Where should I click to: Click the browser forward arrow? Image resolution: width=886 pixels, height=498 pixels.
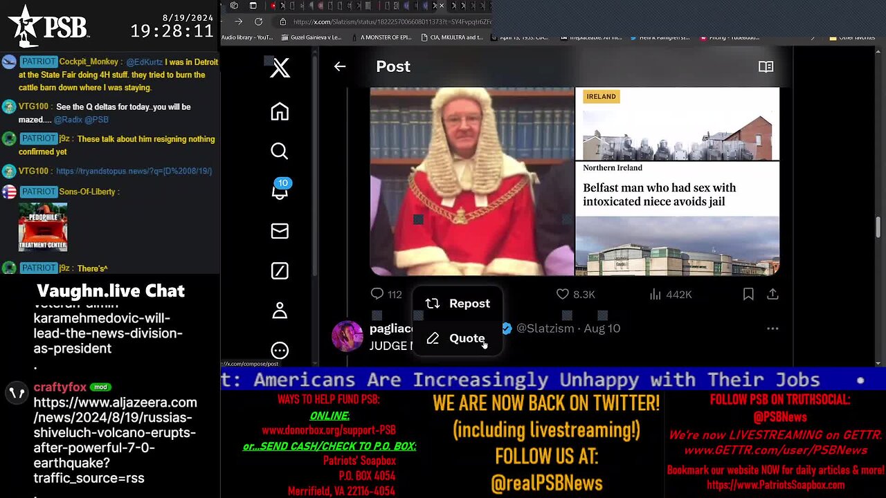[x=238, y=21]
